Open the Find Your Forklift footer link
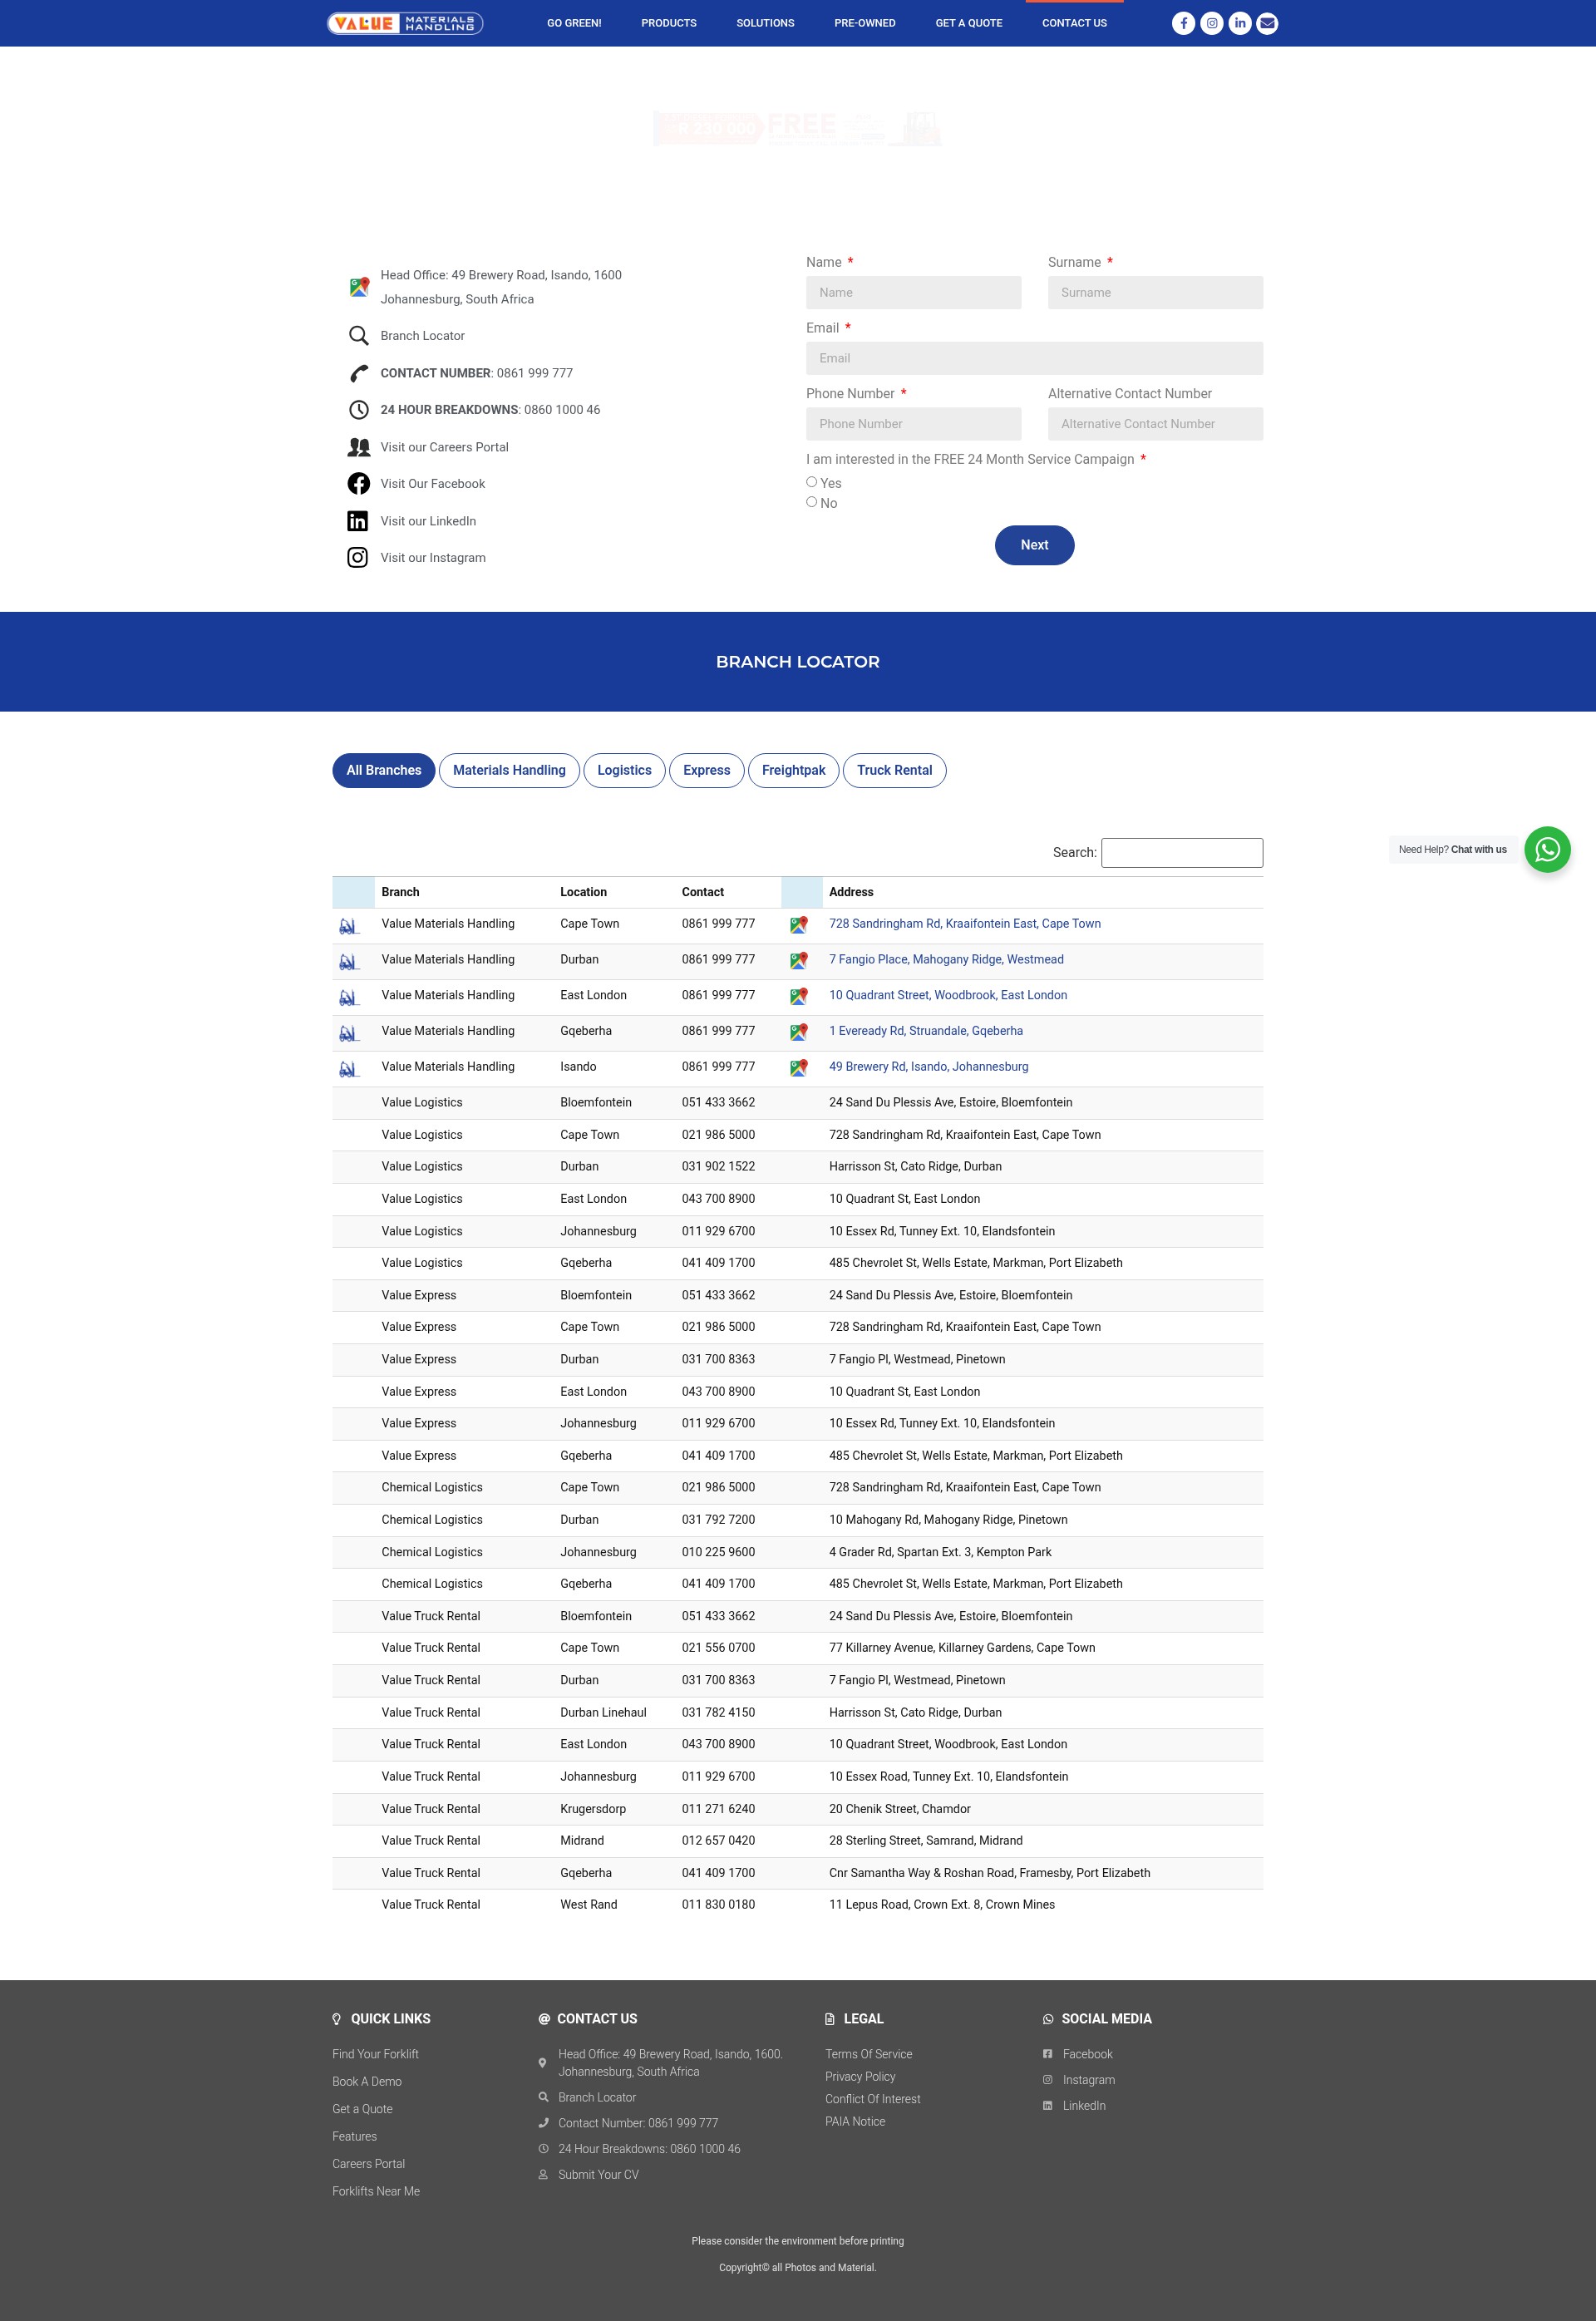The width and height of the screenshot is (1596, 2321). coord(375,2054)
